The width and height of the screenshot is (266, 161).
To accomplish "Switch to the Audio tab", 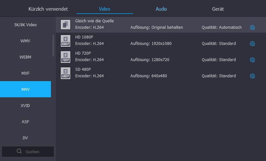I will 161,9.
